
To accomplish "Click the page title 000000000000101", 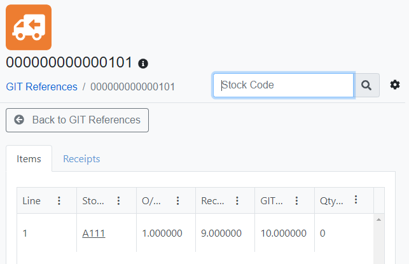I will pos(69,62).
